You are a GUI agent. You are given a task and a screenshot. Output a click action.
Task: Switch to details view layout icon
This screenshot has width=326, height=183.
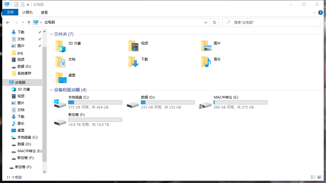pos(313,177)
